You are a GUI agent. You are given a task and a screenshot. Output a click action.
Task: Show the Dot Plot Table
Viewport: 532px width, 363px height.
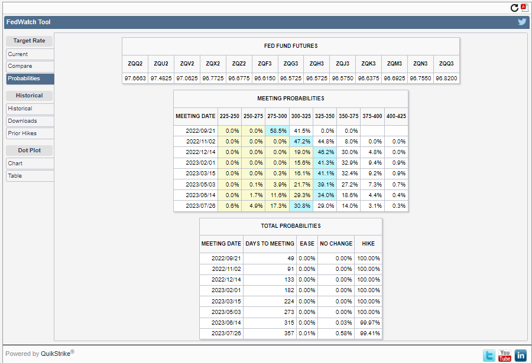[x=30, y=176]
